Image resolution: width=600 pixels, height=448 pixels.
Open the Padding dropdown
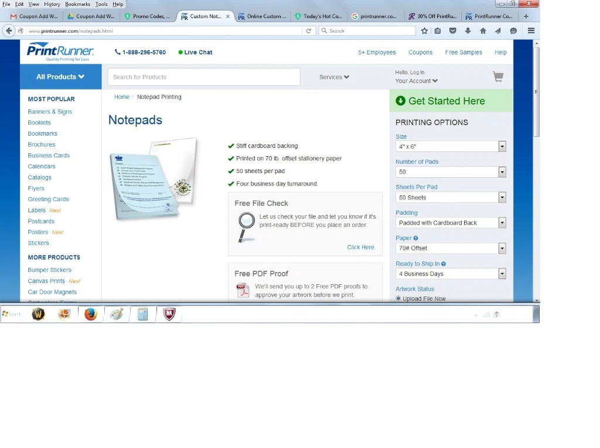[451, 223]
